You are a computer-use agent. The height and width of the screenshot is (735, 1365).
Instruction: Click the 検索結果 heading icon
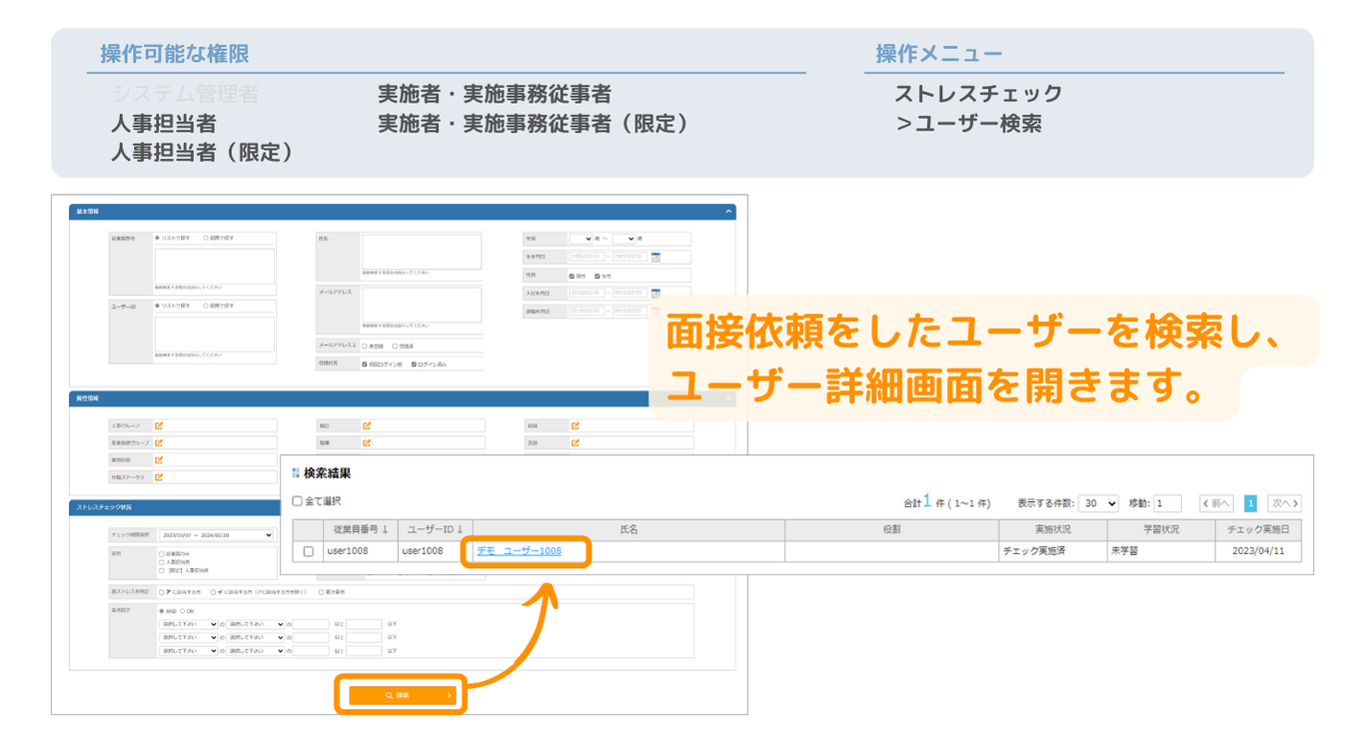pos(296,473)
